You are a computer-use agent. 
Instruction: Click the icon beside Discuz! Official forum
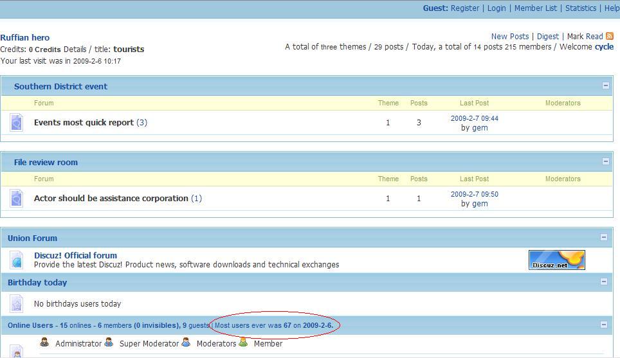pos(17,260)
